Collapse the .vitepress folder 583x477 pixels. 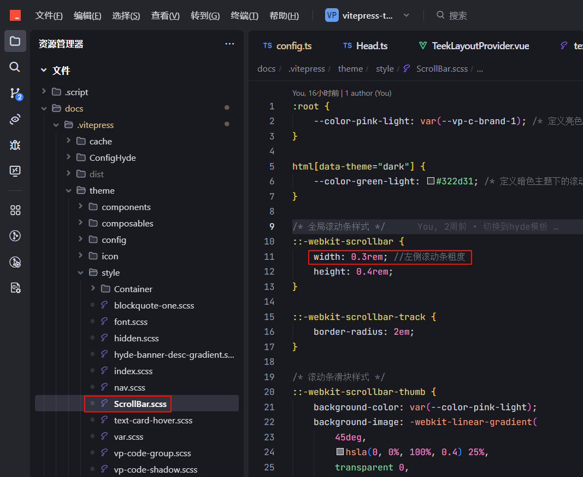56,125
